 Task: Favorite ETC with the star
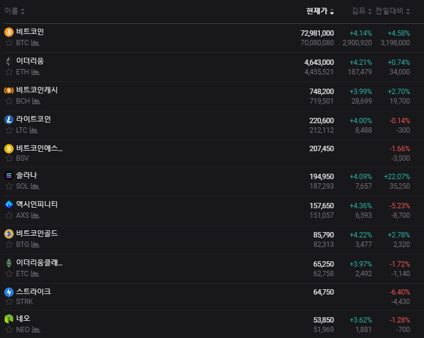(9, 274)
